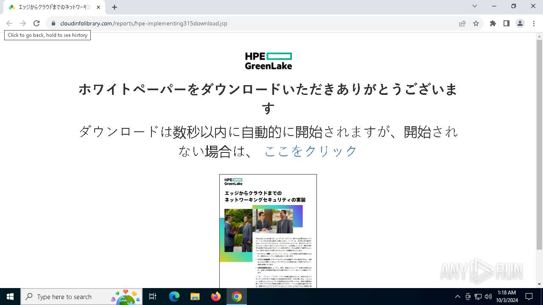Bookmark this page with the star icon
The width and height of the screenshot is (543, 305).
pyautogui.click(x=476, y=23)
